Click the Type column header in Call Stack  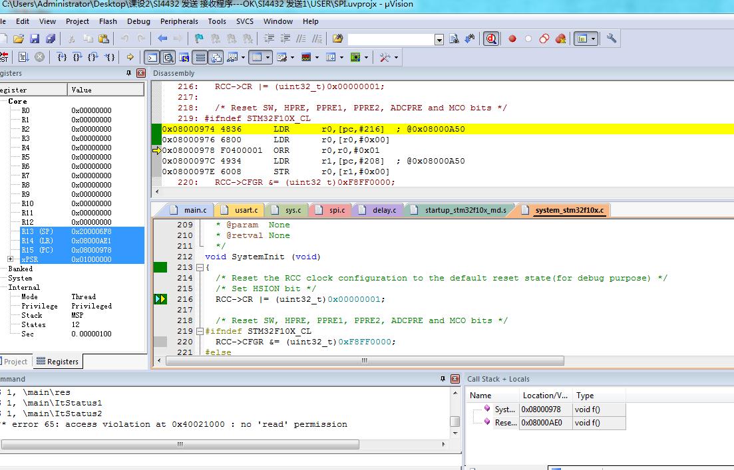click(x=599, y=396)
